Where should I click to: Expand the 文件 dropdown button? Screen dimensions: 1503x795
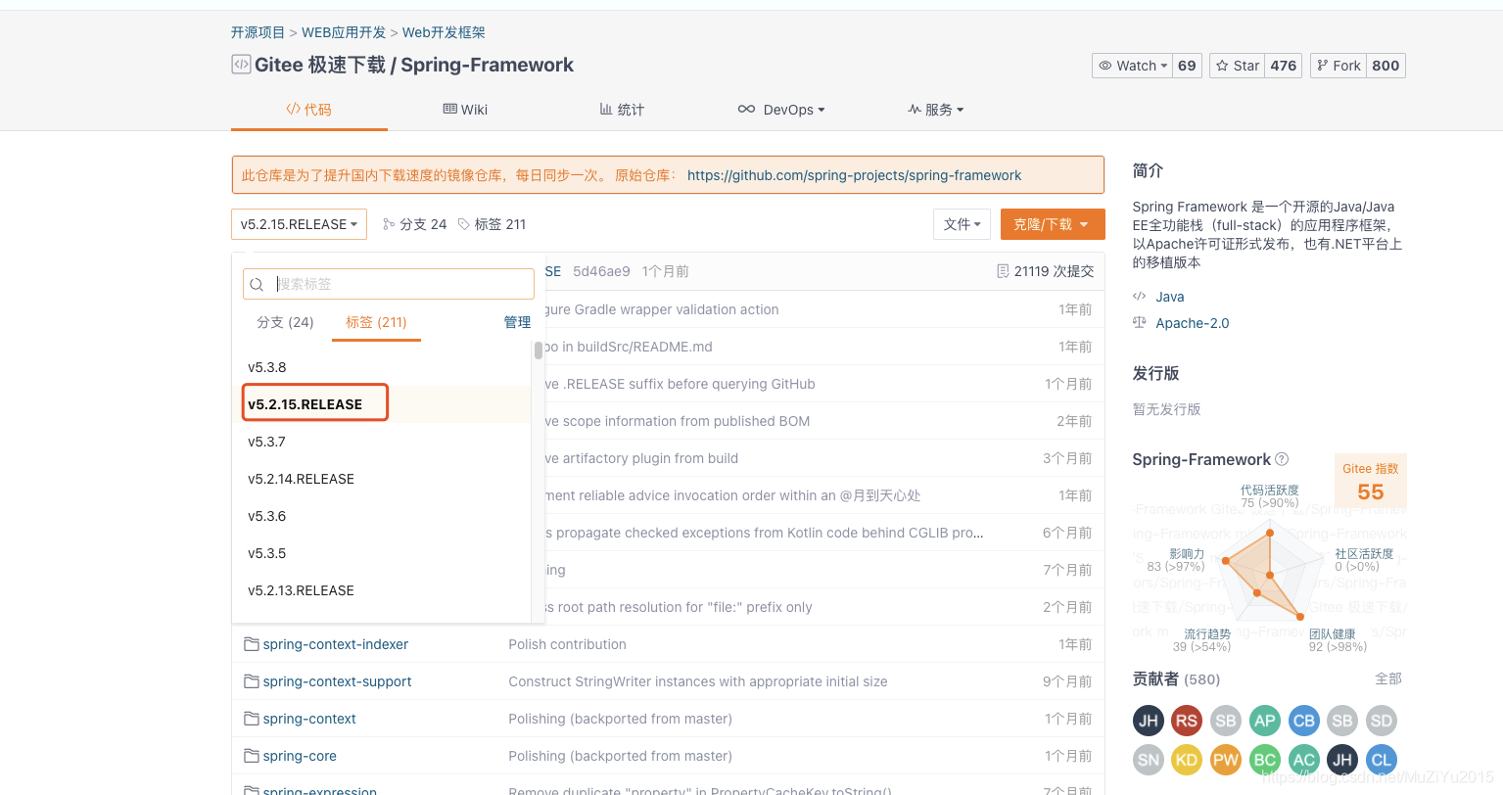[x=962, y=224]
